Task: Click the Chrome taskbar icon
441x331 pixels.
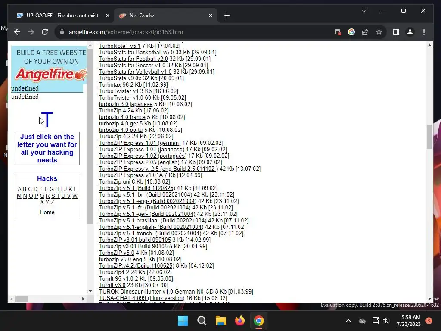Action: (x=259, y=321)
